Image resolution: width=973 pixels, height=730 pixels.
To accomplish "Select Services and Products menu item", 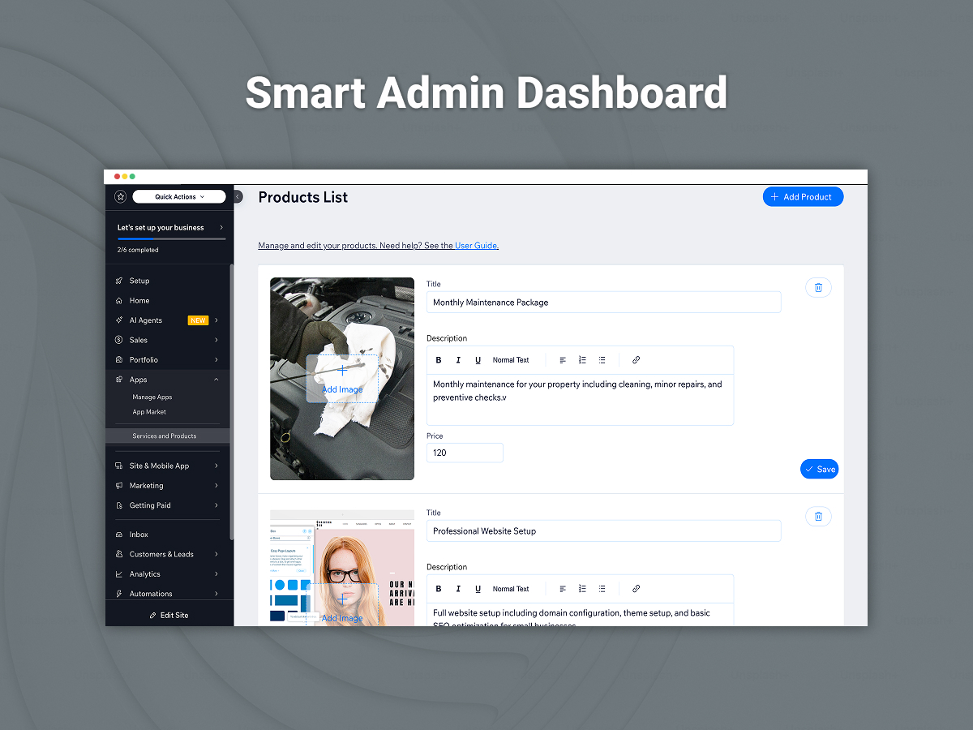I will (168, 436).
